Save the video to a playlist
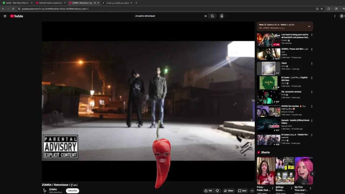The image size is (345, 194). click(x=242, y=190)
